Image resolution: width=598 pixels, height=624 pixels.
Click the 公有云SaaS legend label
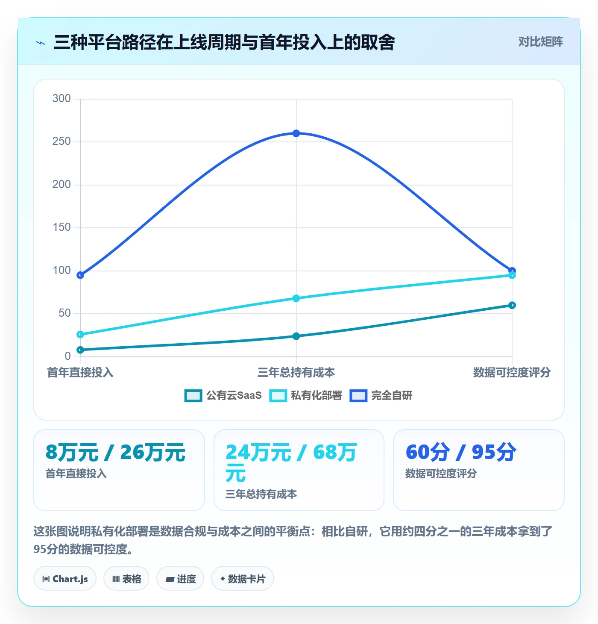pyautogui.click(x=234, y=395)
